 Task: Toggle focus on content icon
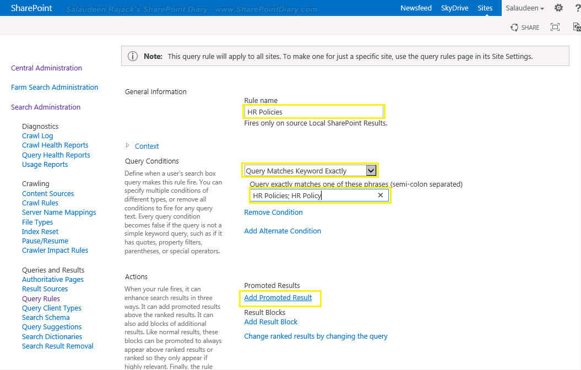[555, 27]
